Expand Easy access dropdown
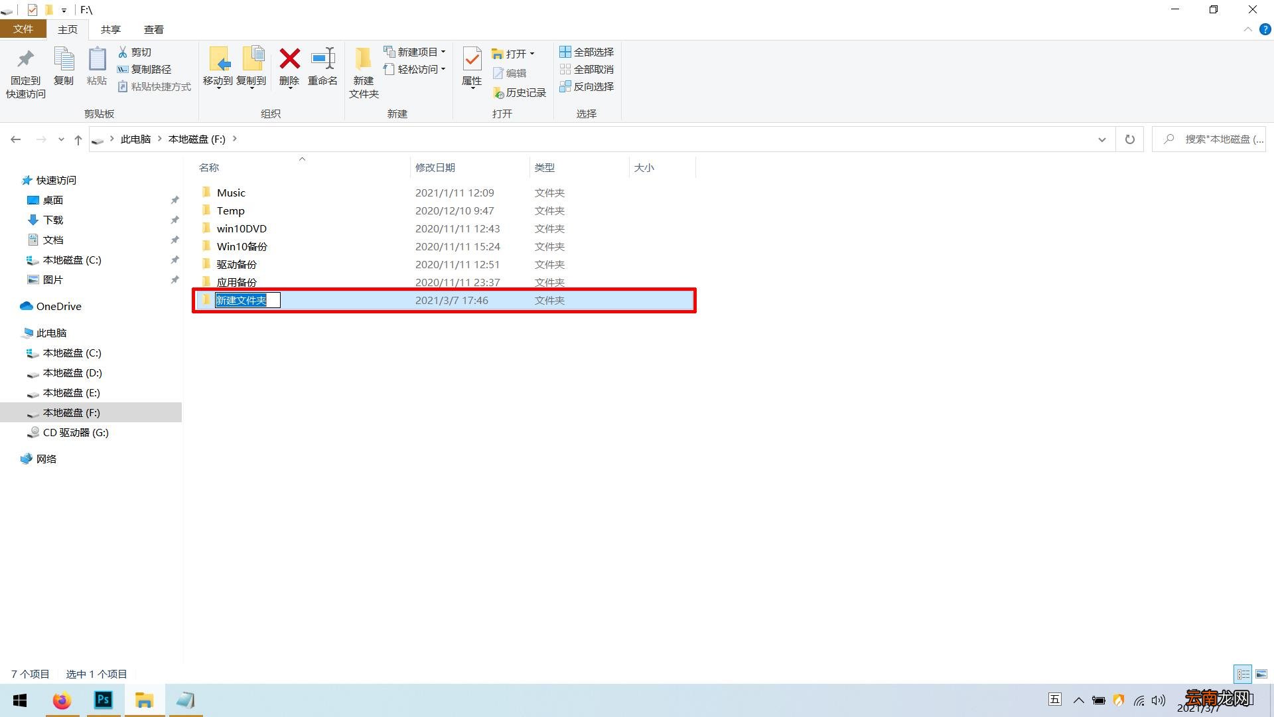1274x717 pixels. point(443,69)
